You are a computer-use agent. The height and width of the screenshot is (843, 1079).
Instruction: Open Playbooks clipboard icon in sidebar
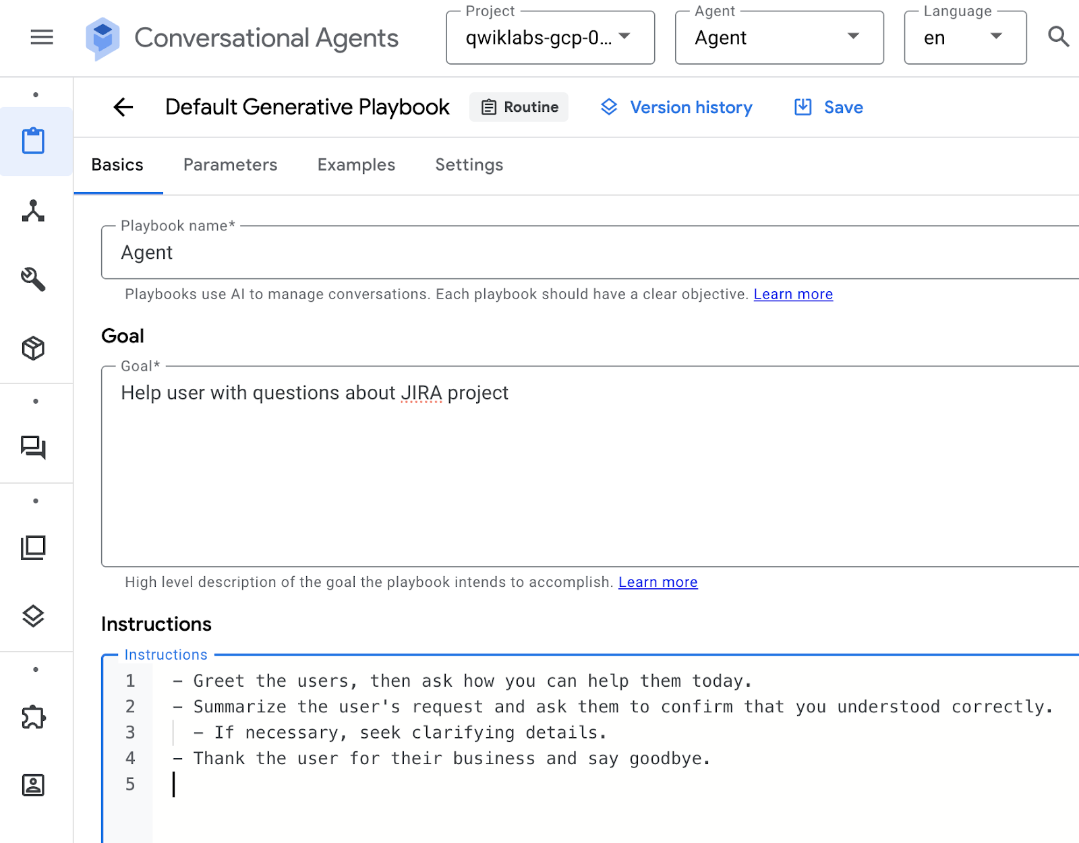pos(34,142)
